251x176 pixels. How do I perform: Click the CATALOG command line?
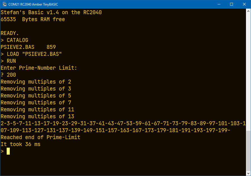click(14, 40)
